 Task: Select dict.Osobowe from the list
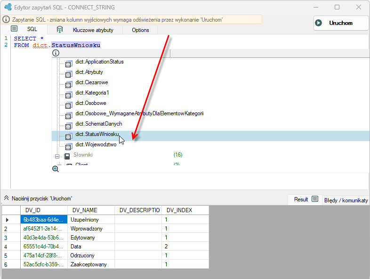[91, 103]
